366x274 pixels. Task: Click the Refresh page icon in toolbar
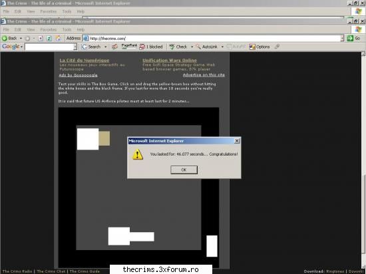[x=49, y=39]
